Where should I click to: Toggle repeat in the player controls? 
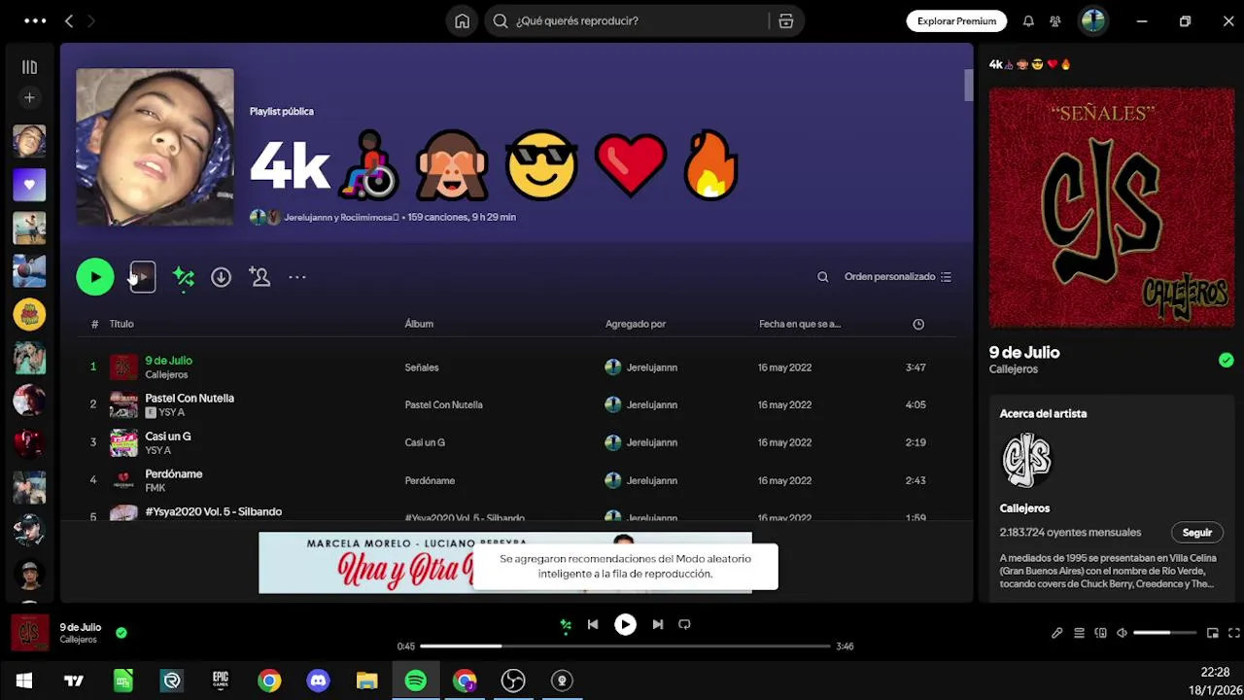[x=684, y=625]
